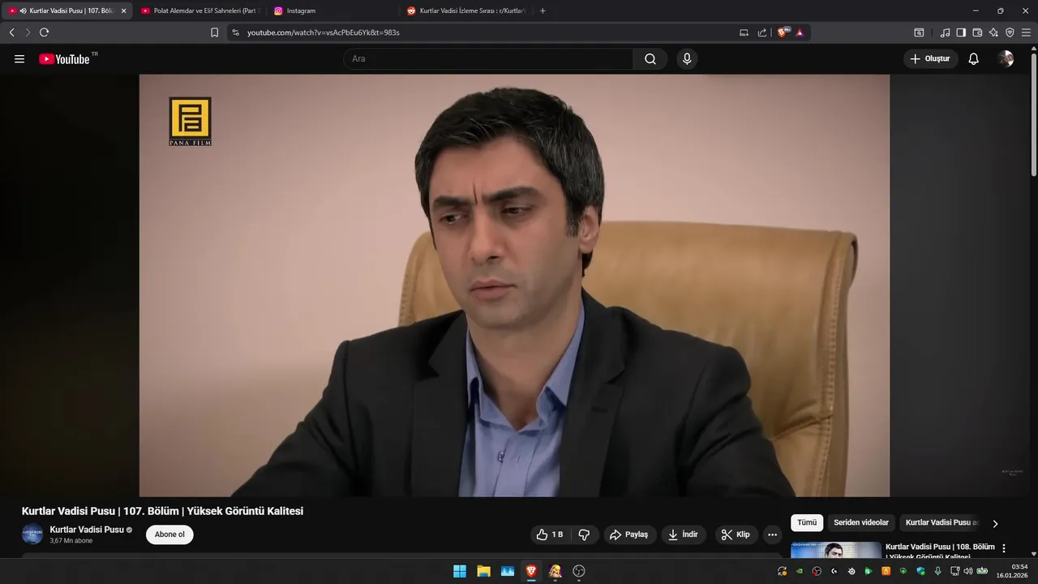The height and width of the screenshot is (584, 1038).
Task: Show more filter chips with right chevron
Action: (x=995, y=523)
